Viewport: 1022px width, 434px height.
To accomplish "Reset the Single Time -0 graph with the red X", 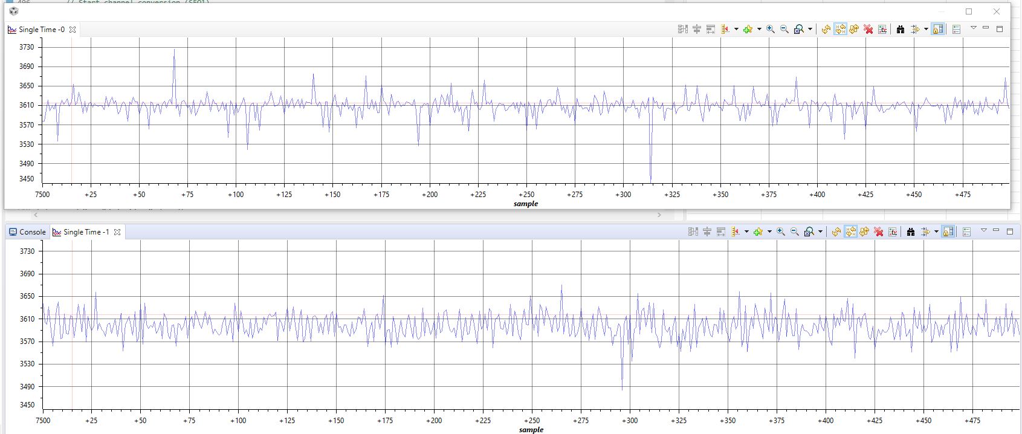I will click(x=868, y=29).
